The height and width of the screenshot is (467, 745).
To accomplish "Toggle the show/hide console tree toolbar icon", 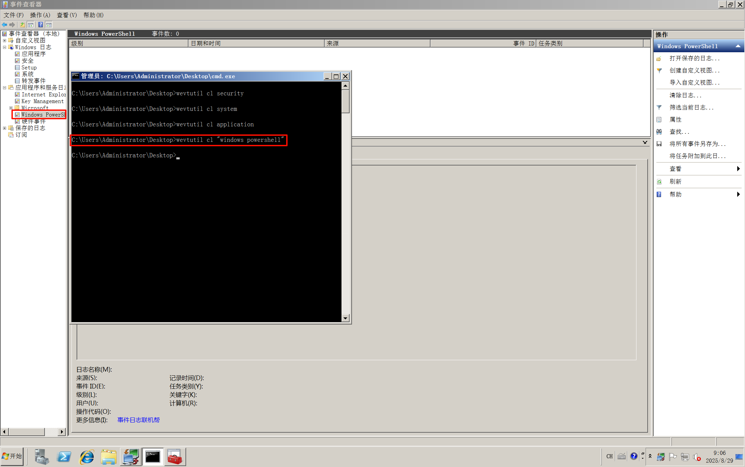I will coord(31,25).
